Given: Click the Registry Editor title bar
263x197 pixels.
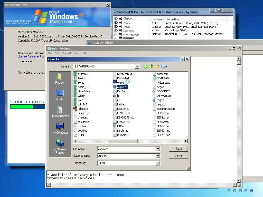Looking at the screenshot, I should [x=174, y=43].
